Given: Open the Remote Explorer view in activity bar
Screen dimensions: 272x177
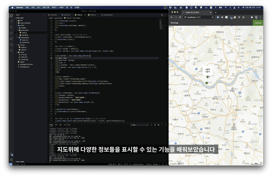Looking at the screenshot, I should point(11,45).
